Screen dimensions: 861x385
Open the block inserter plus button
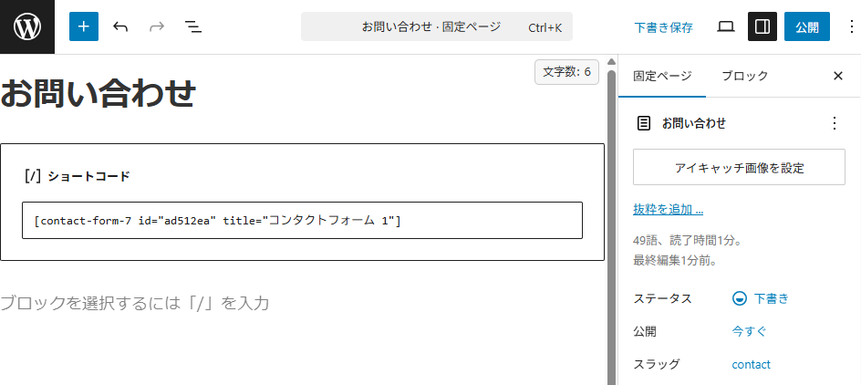84,26
